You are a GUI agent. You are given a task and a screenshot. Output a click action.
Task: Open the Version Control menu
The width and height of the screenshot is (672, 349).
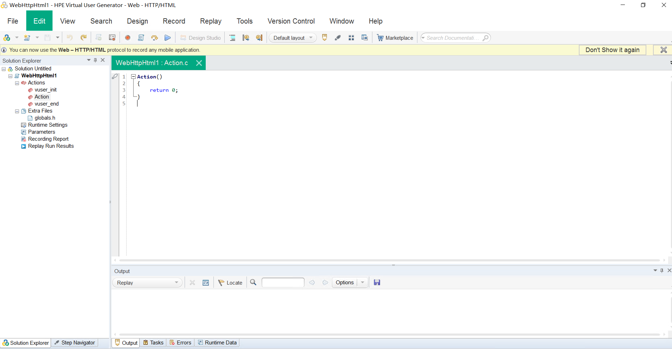[291, 21]
